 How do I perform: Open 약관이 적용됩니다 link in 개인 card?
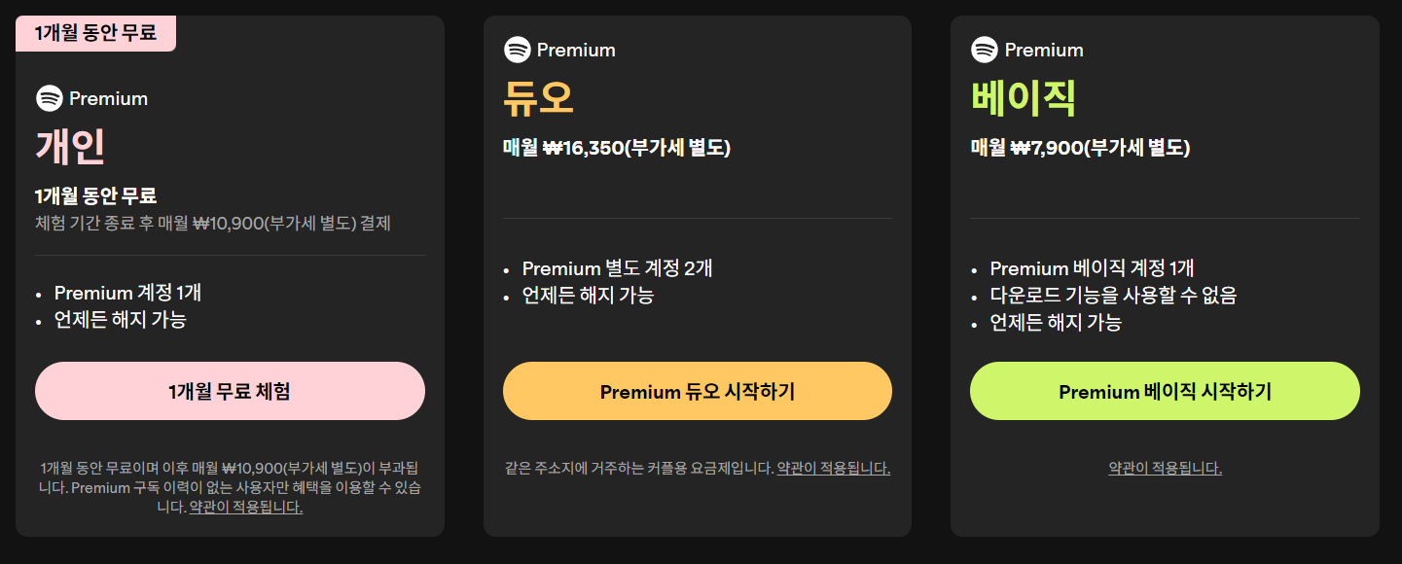click(246, 507)
